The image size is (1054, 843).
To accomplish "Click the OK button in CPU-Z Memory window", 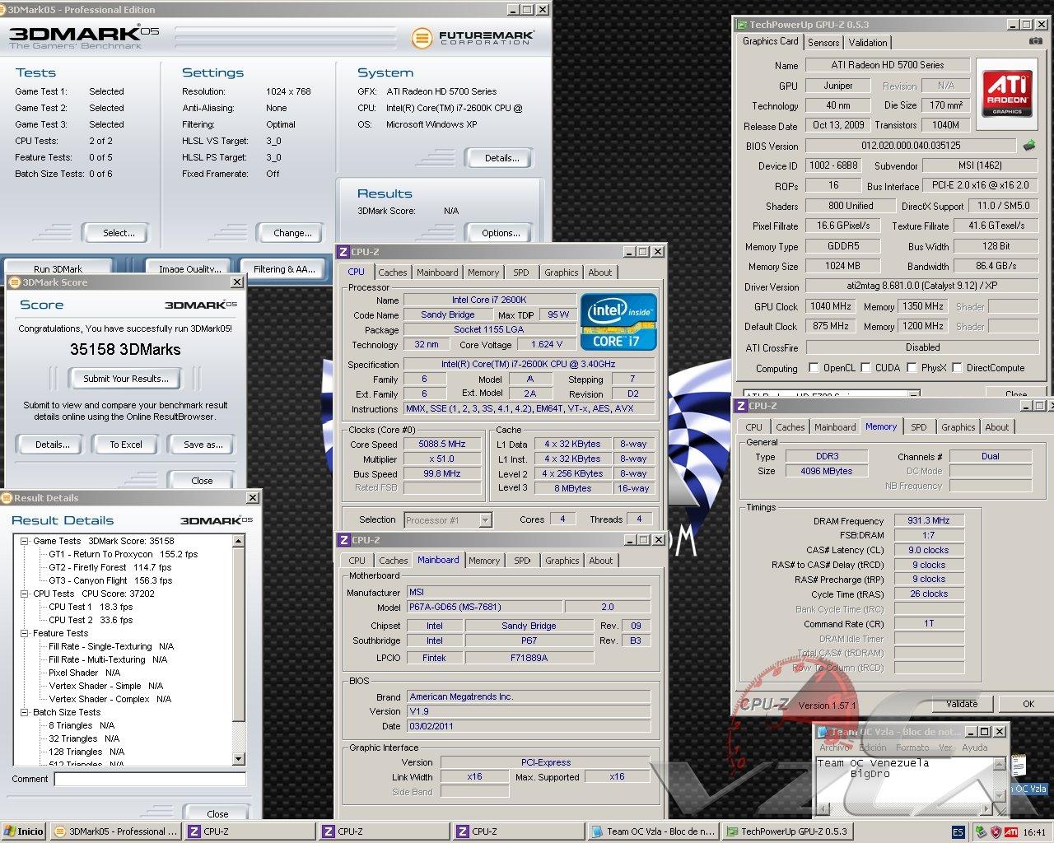I will pos(1028,704).
